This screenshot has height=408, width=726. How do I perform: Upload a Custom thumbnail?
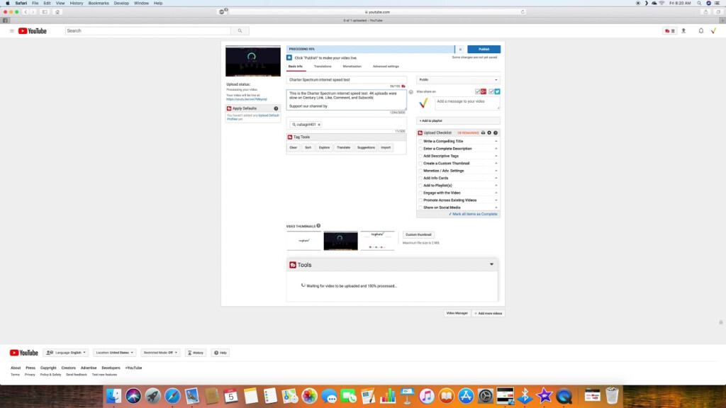click(x=418, y=234)
